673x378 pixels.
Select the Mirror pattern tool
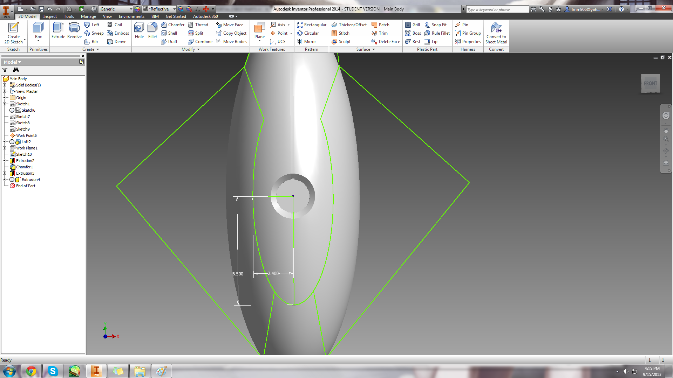306,42
